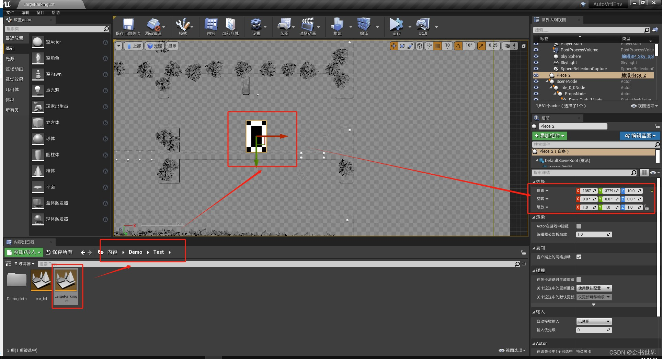Click the green 添加组件 button
The width and height of the screenshot is (662, 359).
coord(549,136)
